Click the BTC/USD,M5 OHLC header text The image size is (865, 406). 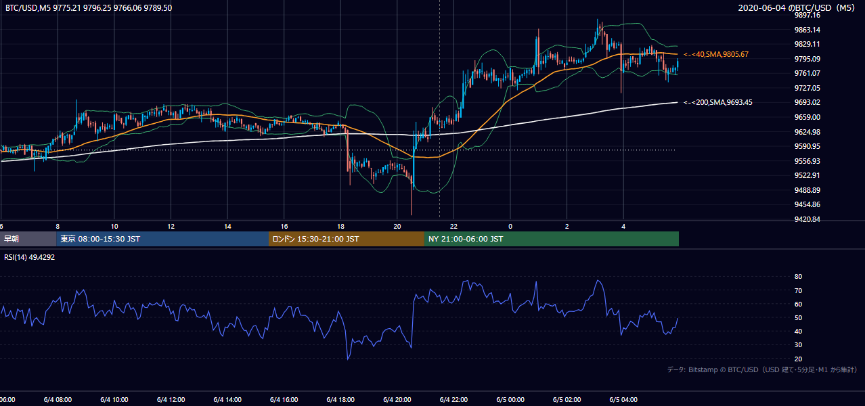(x=88, y=8)
